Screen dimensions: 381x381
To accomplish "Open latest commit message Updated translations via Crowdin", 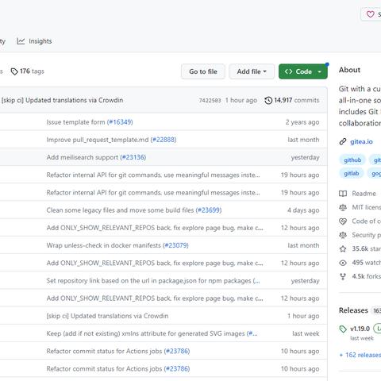I will [x=62, y=100].
